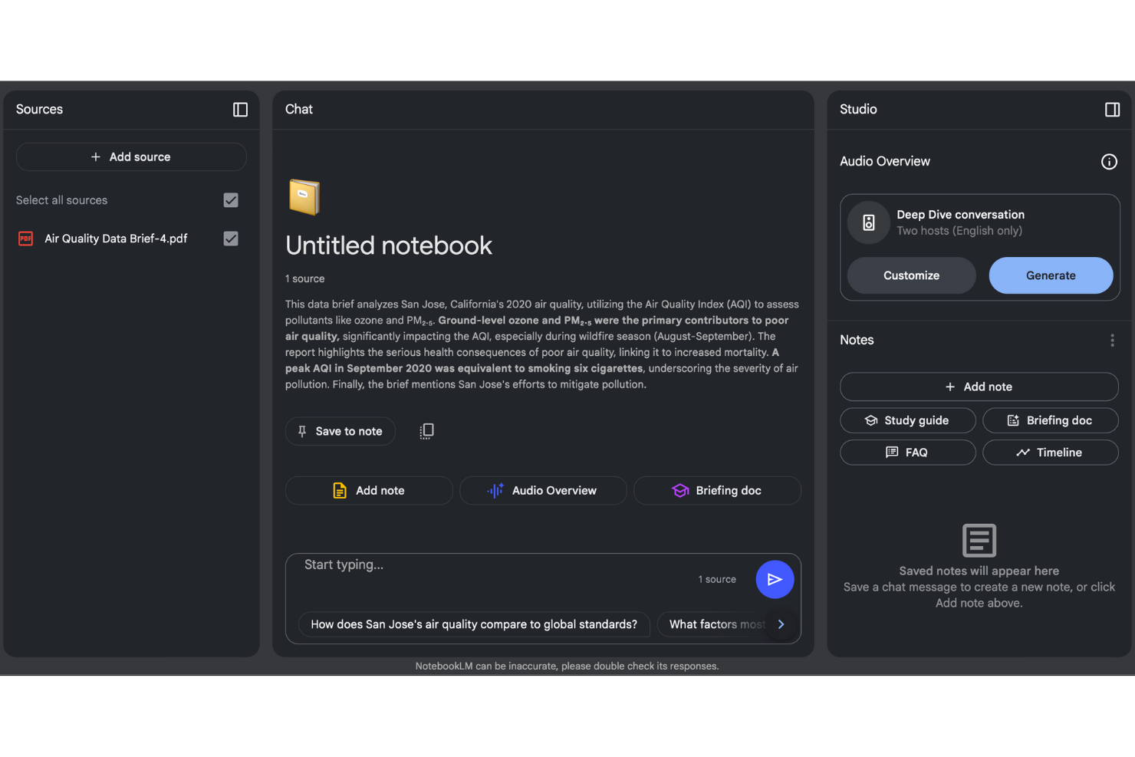Click Briefing doc button in Chat
The width and height of the screenshot is (1135, 757).
(717, 491)
